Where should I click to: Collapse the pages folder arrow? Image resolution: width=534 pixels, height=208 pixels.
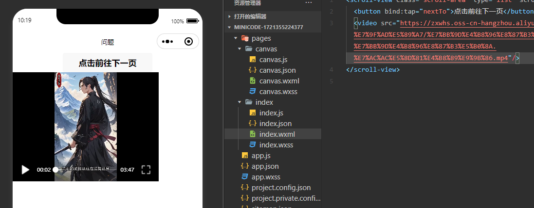point(236,38)
